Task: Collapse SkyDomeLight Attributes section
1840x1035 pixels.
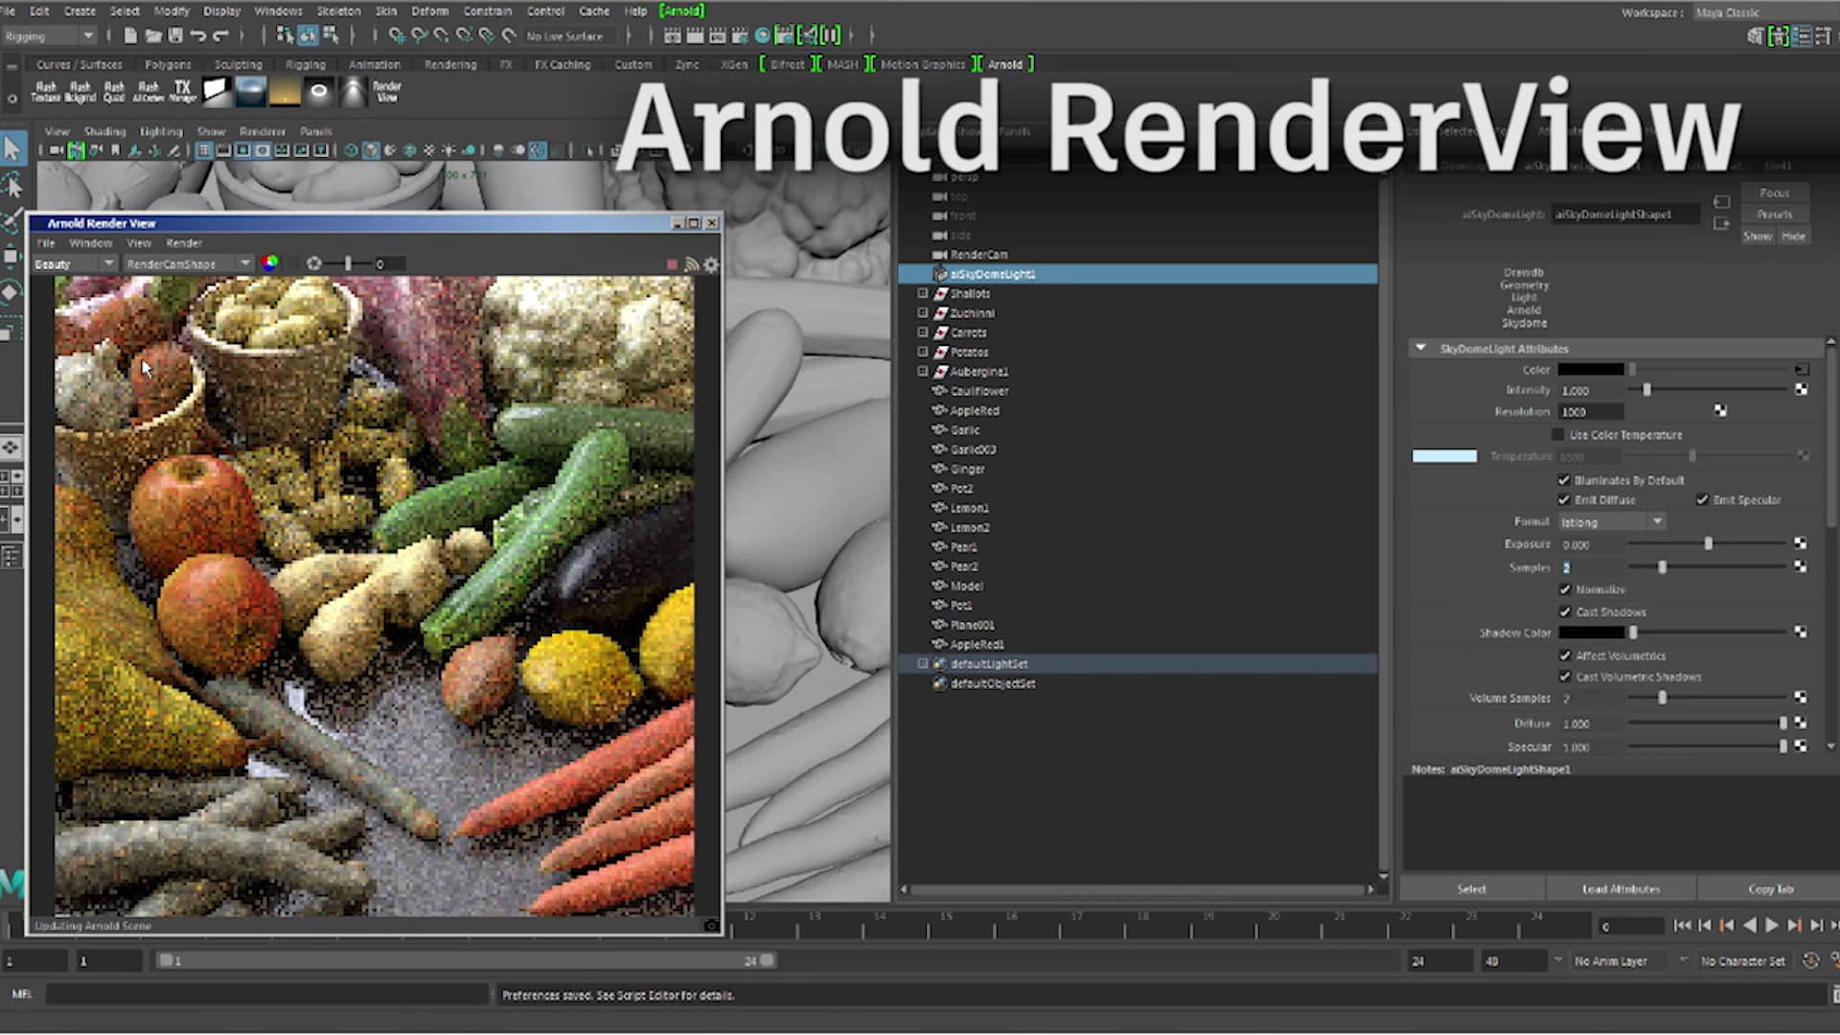Action: click(x=1420, y=348)
